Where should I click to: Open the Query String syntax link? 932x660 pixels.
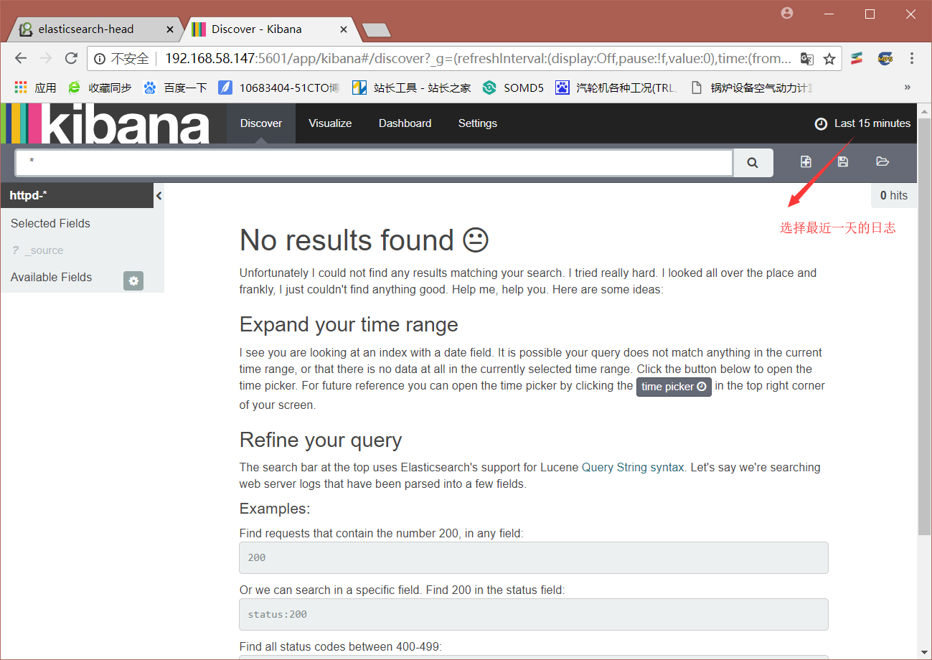pos(633,467)
